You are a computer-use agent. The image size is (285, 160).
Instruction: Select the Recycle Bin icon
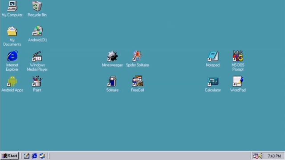coord(37,6)
